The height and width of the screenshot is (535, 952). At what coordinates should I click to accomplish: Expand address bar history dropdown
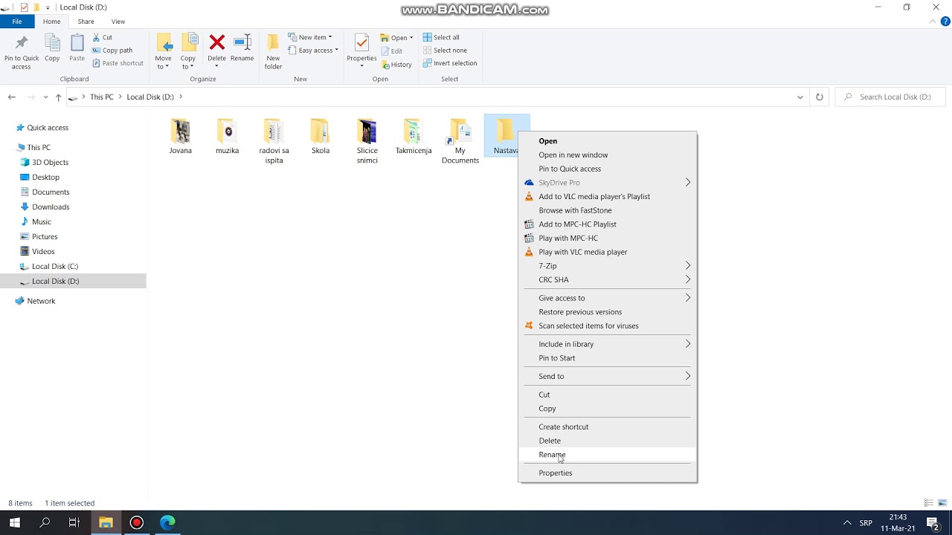tap(800, 97)
